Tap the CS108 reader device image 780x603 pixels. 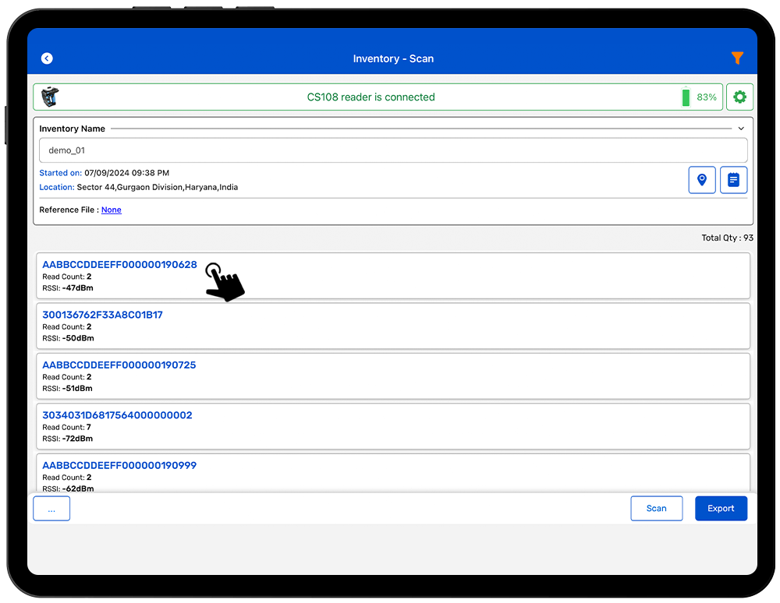point(51,97)
